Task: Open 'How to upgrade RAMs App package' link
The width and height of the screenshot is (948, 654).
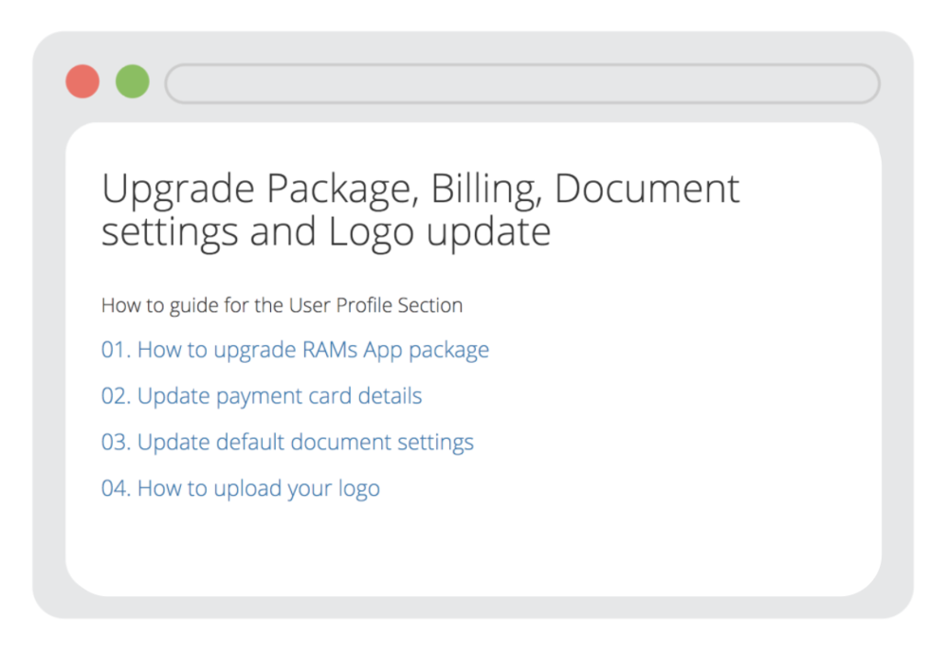Action: pyautogui.click(x=295, y=351)
